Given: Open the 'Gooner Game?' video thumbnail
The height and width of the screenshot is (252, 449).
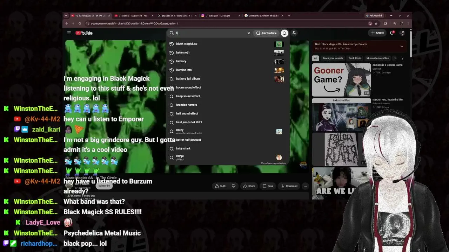Looking at the screenshot, I should 341,80.
